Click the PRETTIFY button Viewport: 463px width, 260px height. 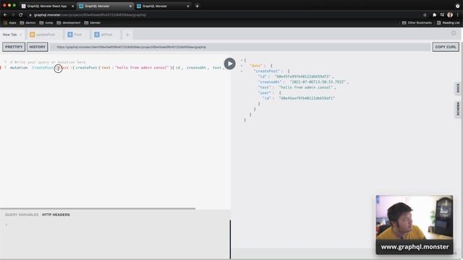14,47
